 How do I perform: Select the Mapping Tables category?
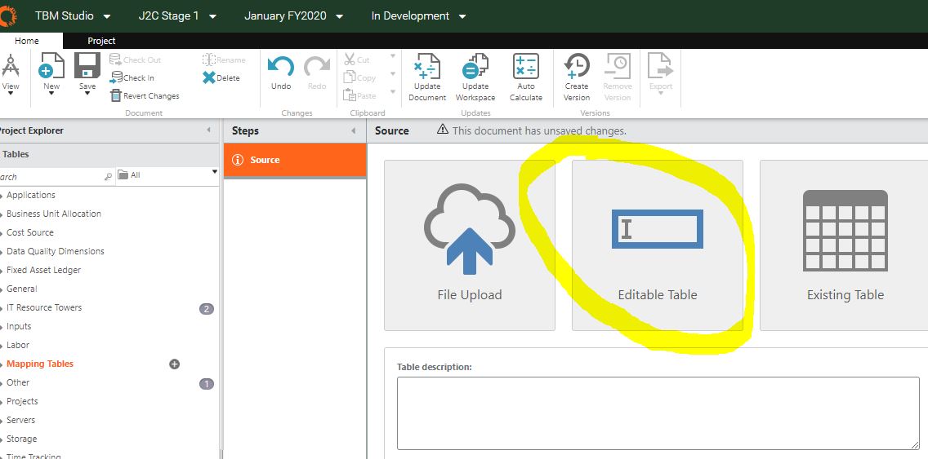pyautogui.click(x=40, y=364)
